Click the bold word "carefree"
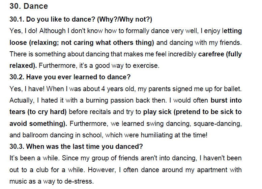Screen dimensions: 262x189 211,54
